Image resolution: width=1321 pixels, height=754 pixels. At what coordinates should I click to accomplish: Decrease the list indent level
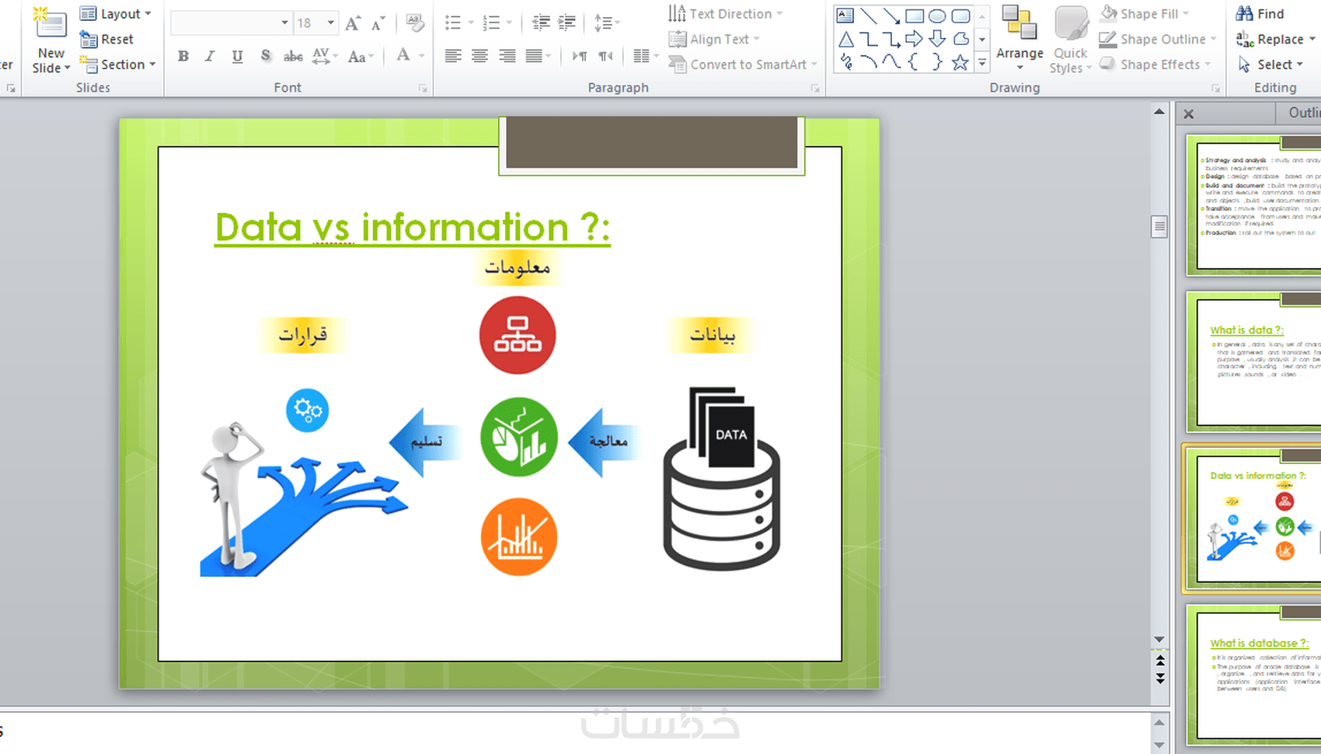(541, 23)
